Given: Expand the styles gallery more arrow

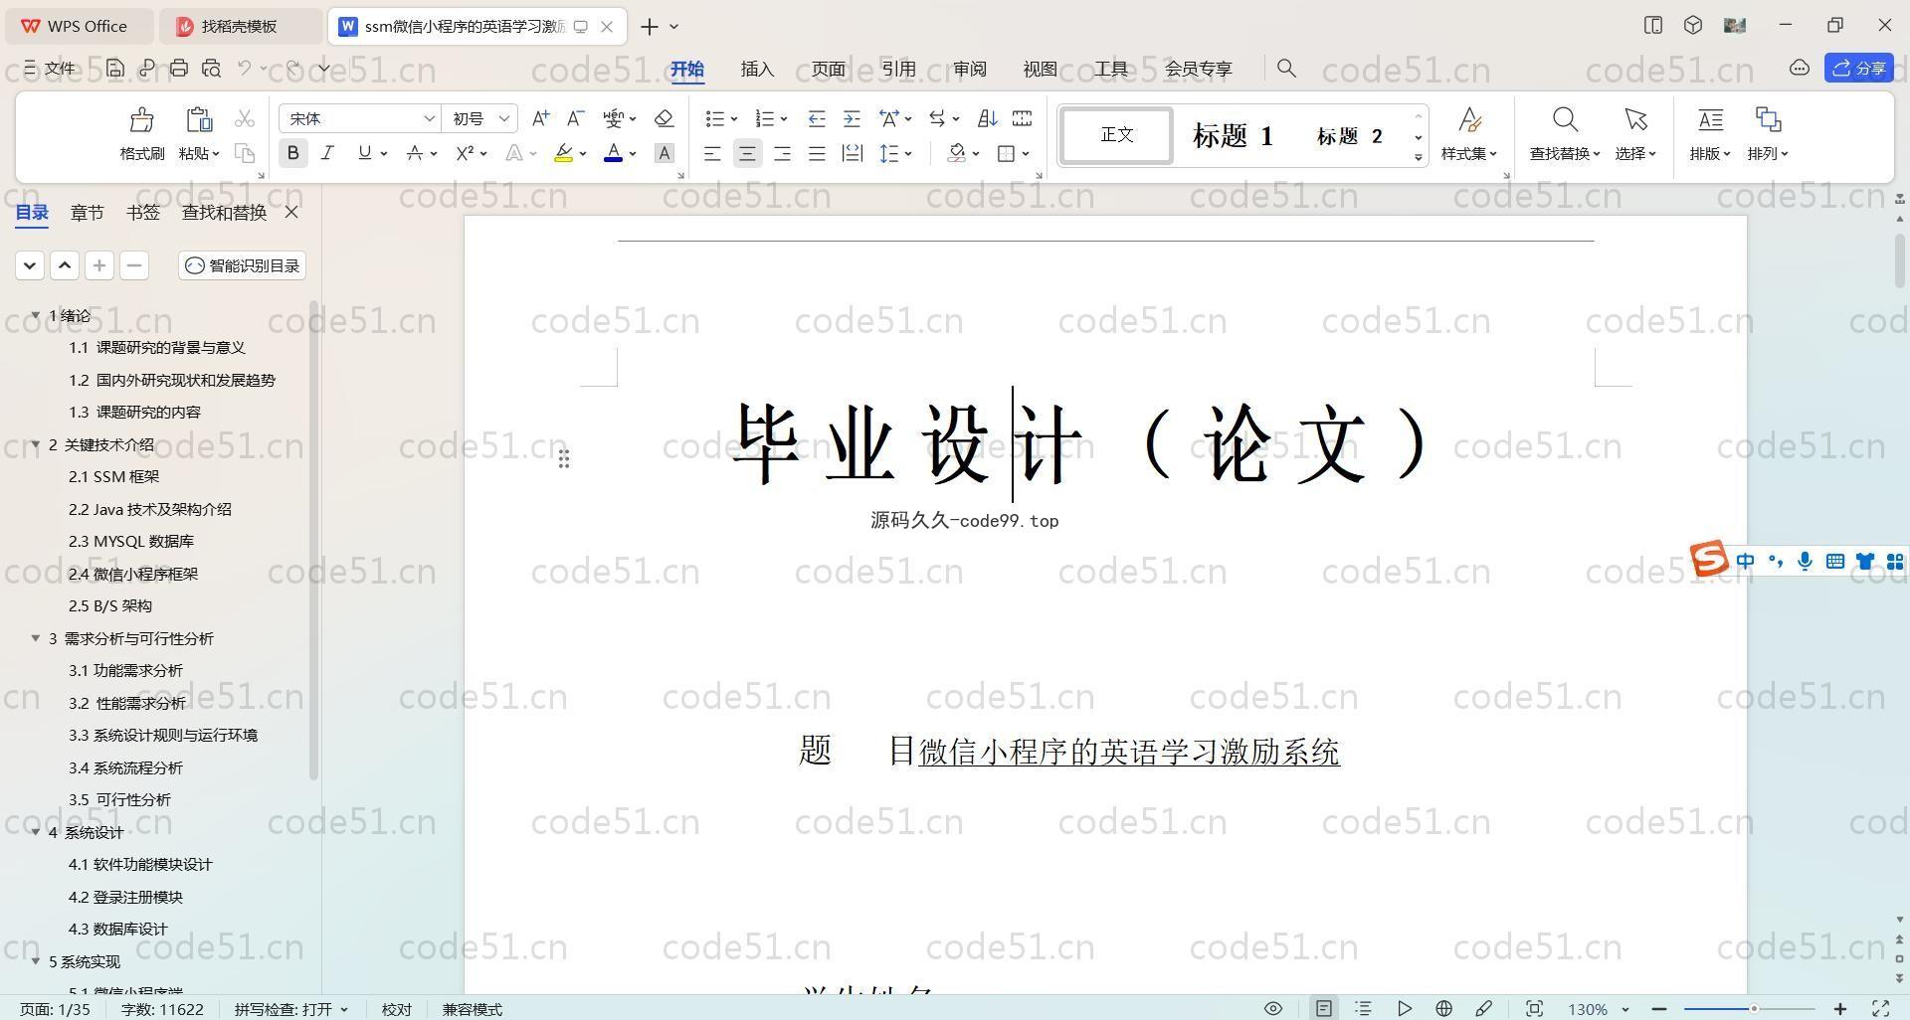Looking at the screenshot, I should point(1419,158).
